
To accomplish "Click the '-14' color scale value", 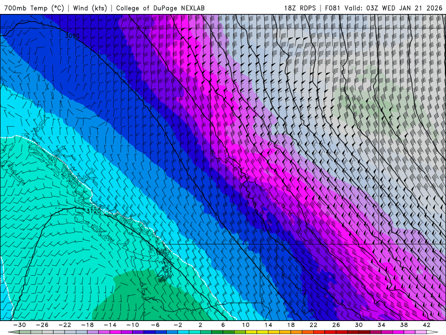I will 110,325.
